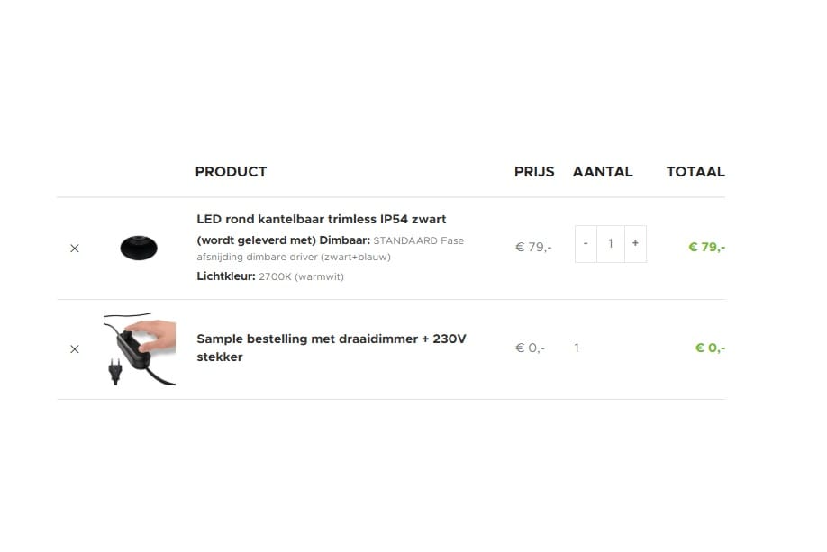Click the grey € 0,- sample price
The width and height of the screenshot is (827, 552).
530,348
